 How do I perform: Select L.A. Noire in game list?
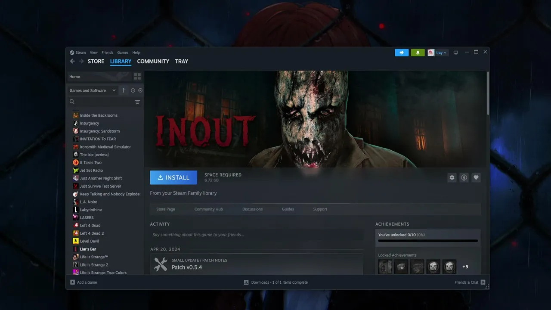[x=89, y=202]
